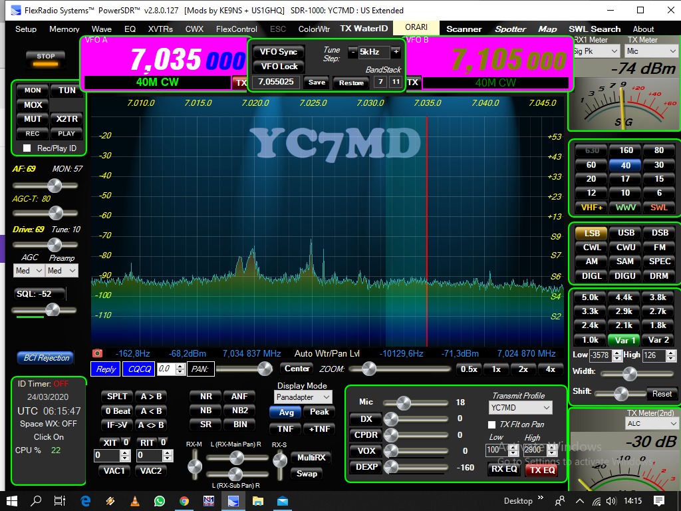Image resolution: width=681 pixels, height=511 pixels.
Task: Increase tune step with plus button
Action: pos(396,52)
